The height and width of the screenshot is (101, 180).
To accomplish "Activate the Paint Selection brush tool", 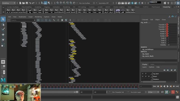I will [x=3, y=29].
